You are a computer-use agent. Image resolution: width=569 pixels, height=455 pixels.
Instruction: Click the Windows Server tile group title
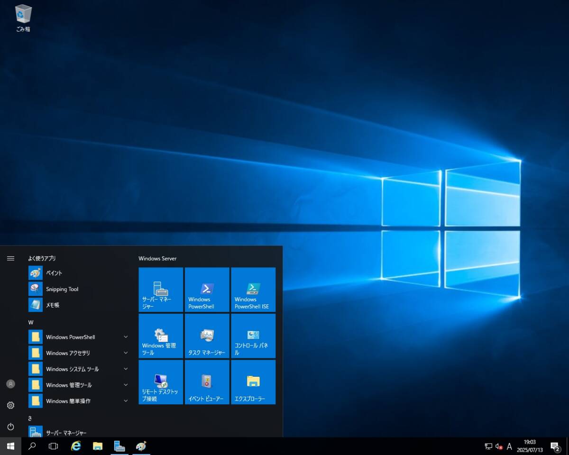click(x=157, y=258)
